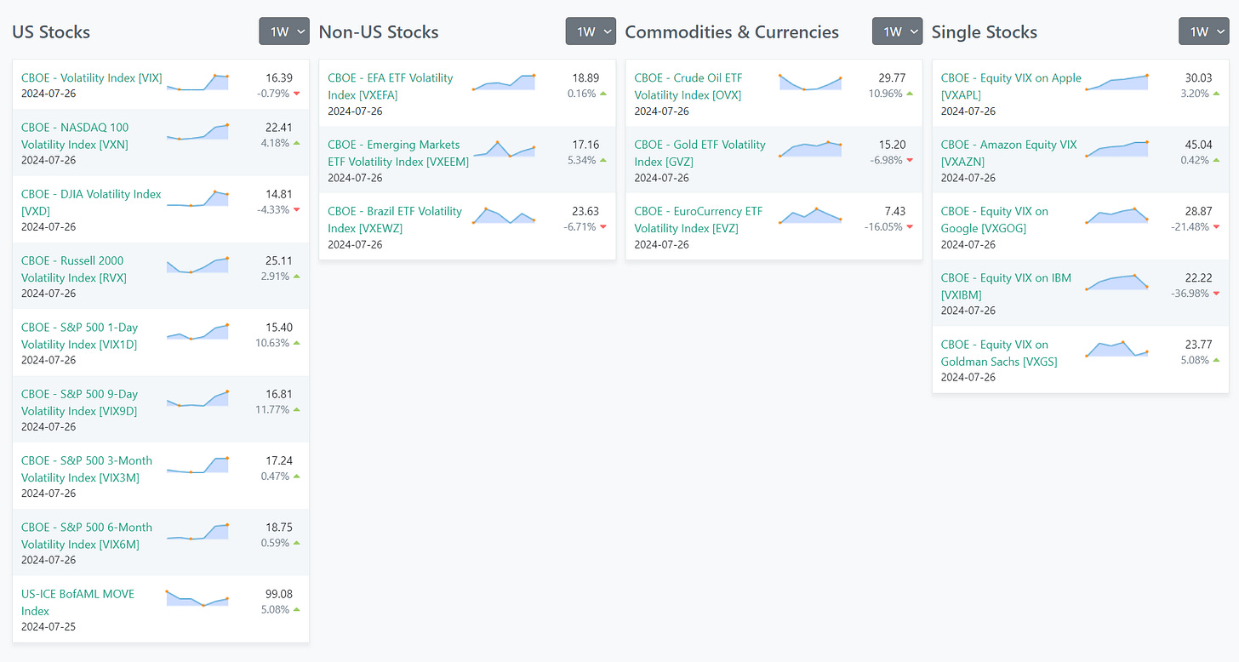Open CBOE - Volatility Index [VIX] link
The height and width of the screenshot is (662, 1239).
pyautogui.click(x=92, y=77)
